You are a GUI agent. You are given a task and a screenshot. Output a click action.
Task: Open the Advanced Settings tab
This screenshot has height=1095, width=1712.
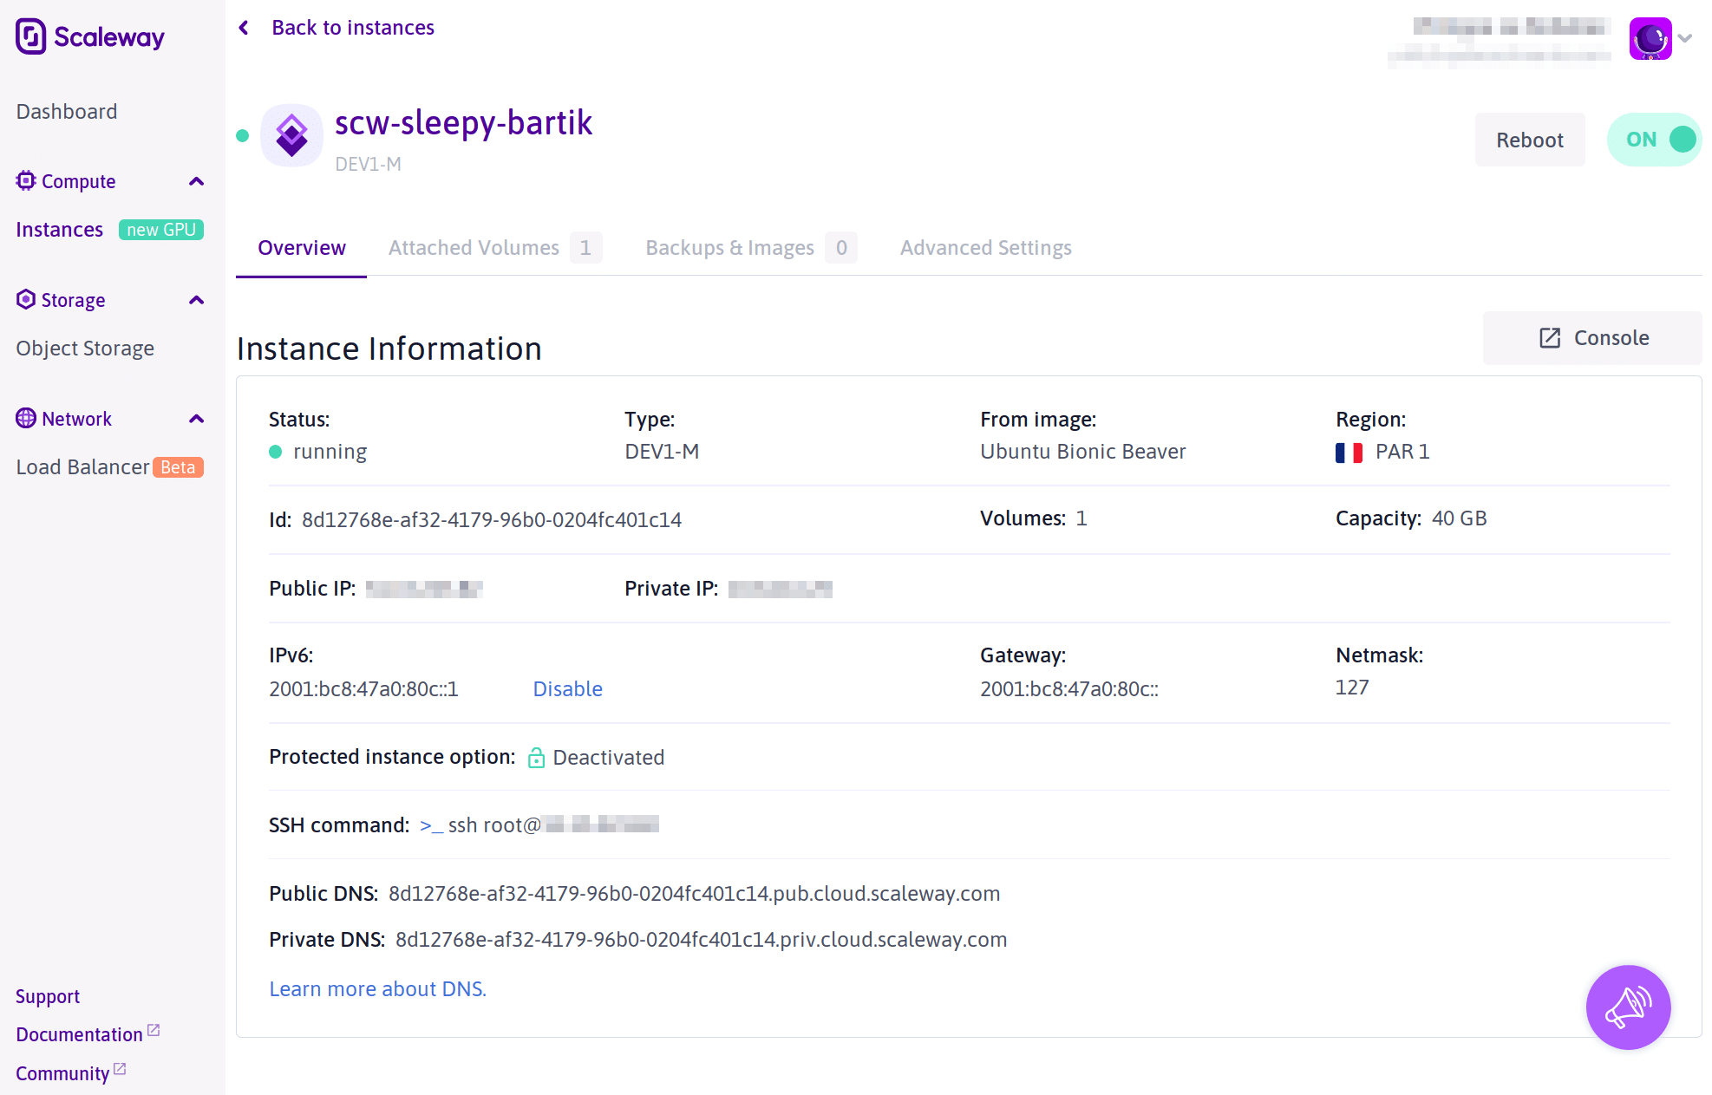(x=985, y=248)
